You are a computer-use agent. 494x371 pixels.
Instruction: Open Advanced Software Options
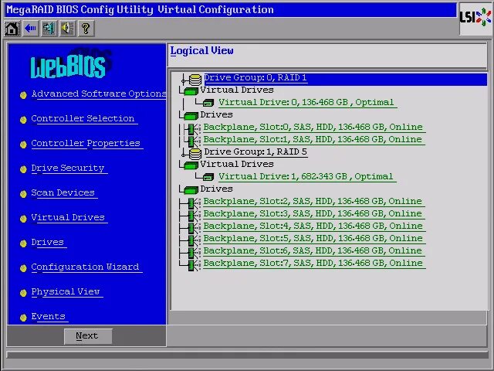pyautogui.click(x=99, y=94)
